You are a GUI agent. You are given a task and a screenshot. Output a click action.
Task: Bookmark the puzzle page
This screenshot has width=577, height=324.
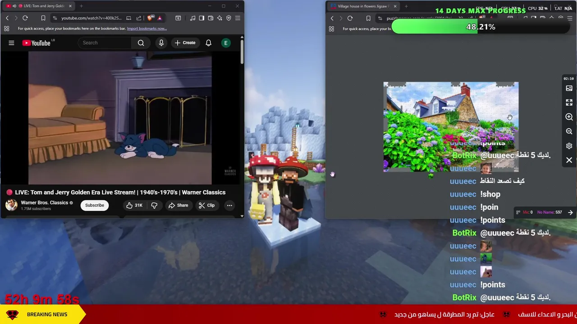point(368,18)
